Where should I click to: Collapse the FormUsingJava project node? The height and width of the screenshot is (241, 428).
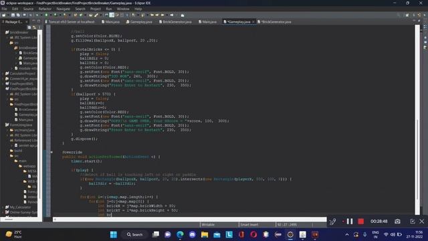coord(3,125)
